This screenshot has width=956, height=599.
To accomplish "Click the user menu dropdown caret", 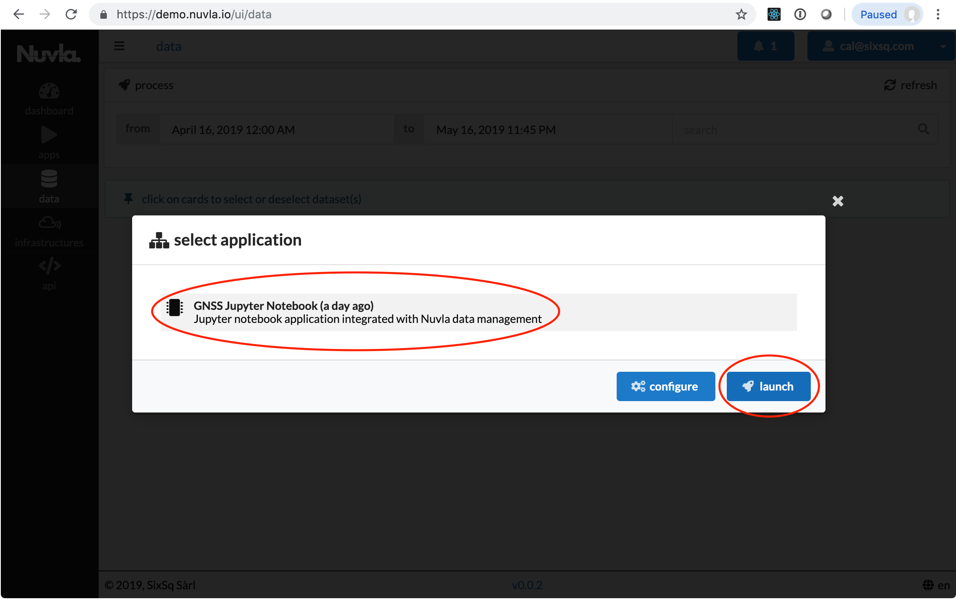I will (943, 46).
